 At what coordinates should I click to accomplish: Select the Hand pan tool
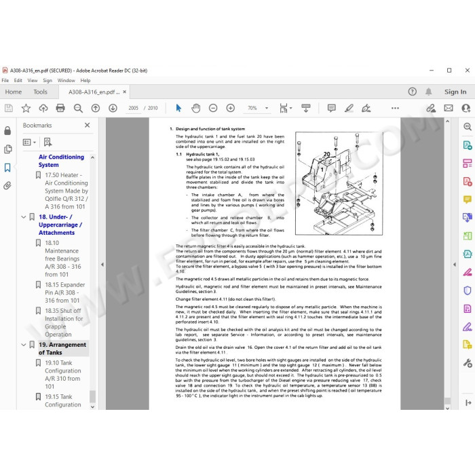pos(195,108)
